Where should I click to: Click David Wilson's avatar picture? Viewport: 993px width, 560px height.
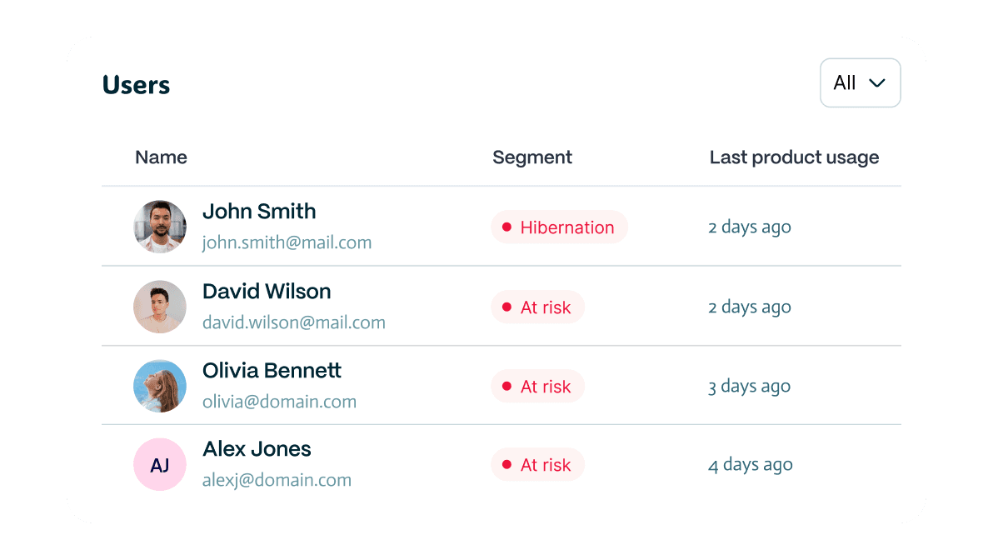pyautogui.click(x=160, y=307)
